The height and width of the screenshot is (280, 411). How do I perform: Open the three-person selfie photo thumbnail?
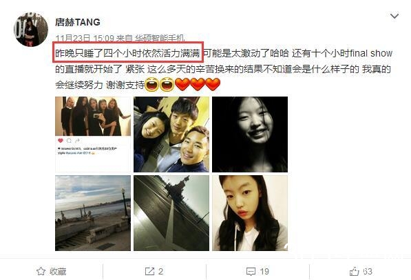pos(171,134)
